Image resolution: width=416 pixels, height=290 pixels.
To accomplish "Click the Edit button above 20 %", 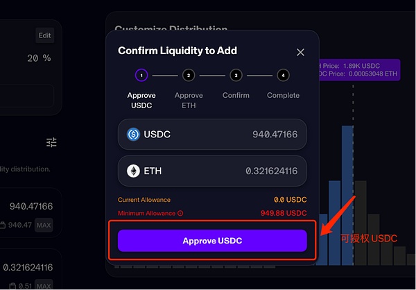I will [44, 35].
